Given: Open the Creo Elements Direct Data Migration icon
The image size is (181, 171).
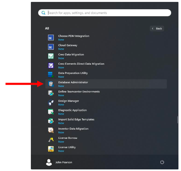Looking at the screenshot, I should [x=51, y=65].
